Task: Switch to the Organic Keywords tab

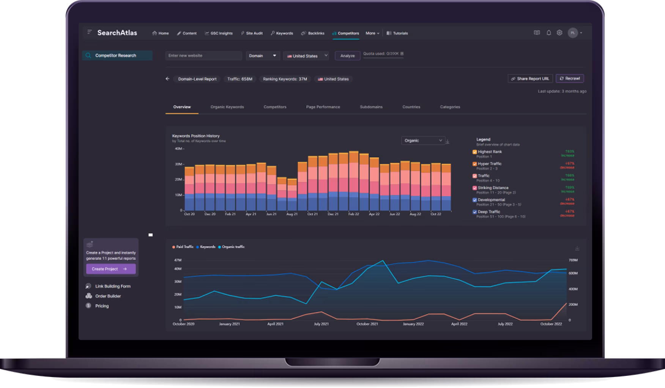Action: coord(227,107)
